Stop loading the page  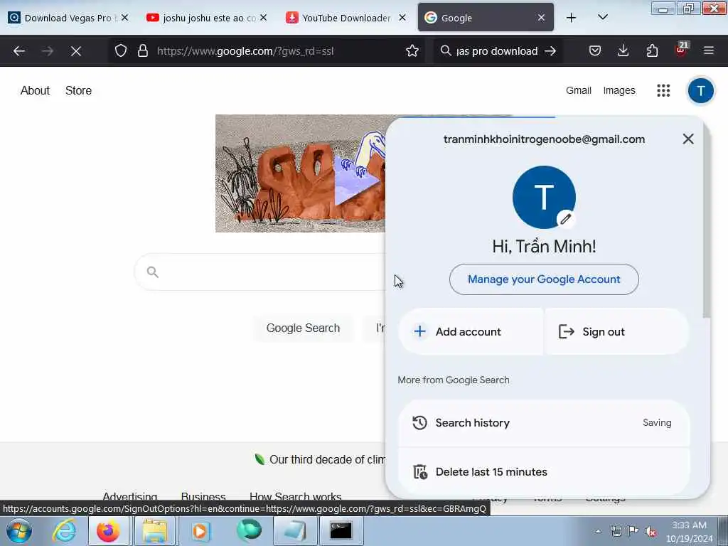click(x=76, y=51)
